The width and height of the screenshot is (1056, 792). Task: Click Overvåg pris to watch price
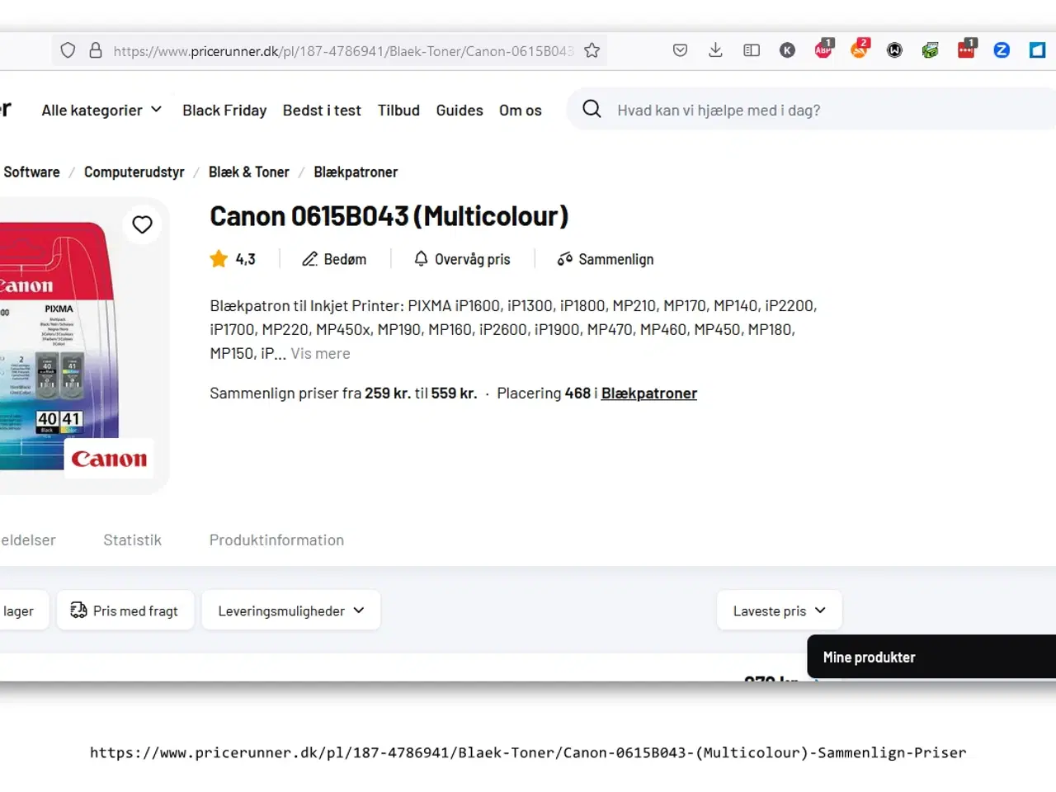point(462,259)
